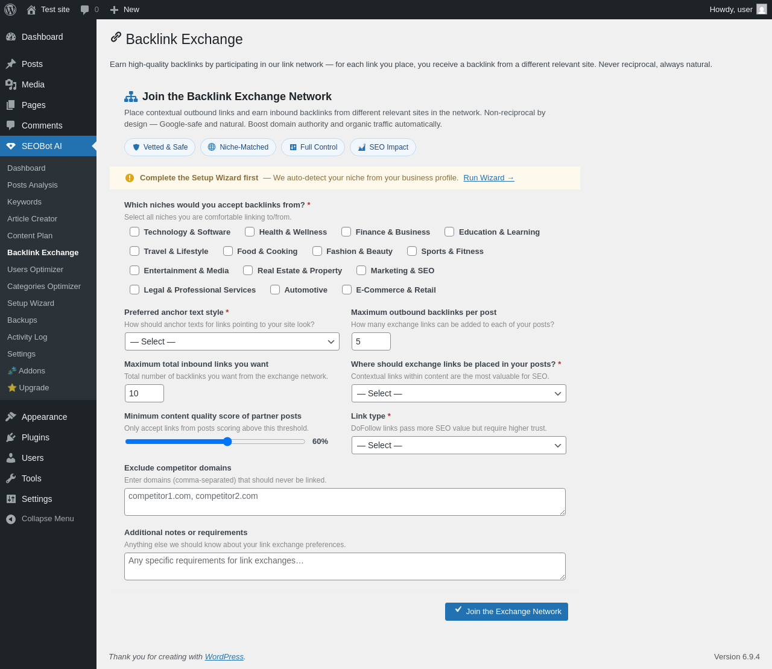Click the Tools wrench icon in sidebar
This screenshot has width=772, height=669.
coord(11,478)
